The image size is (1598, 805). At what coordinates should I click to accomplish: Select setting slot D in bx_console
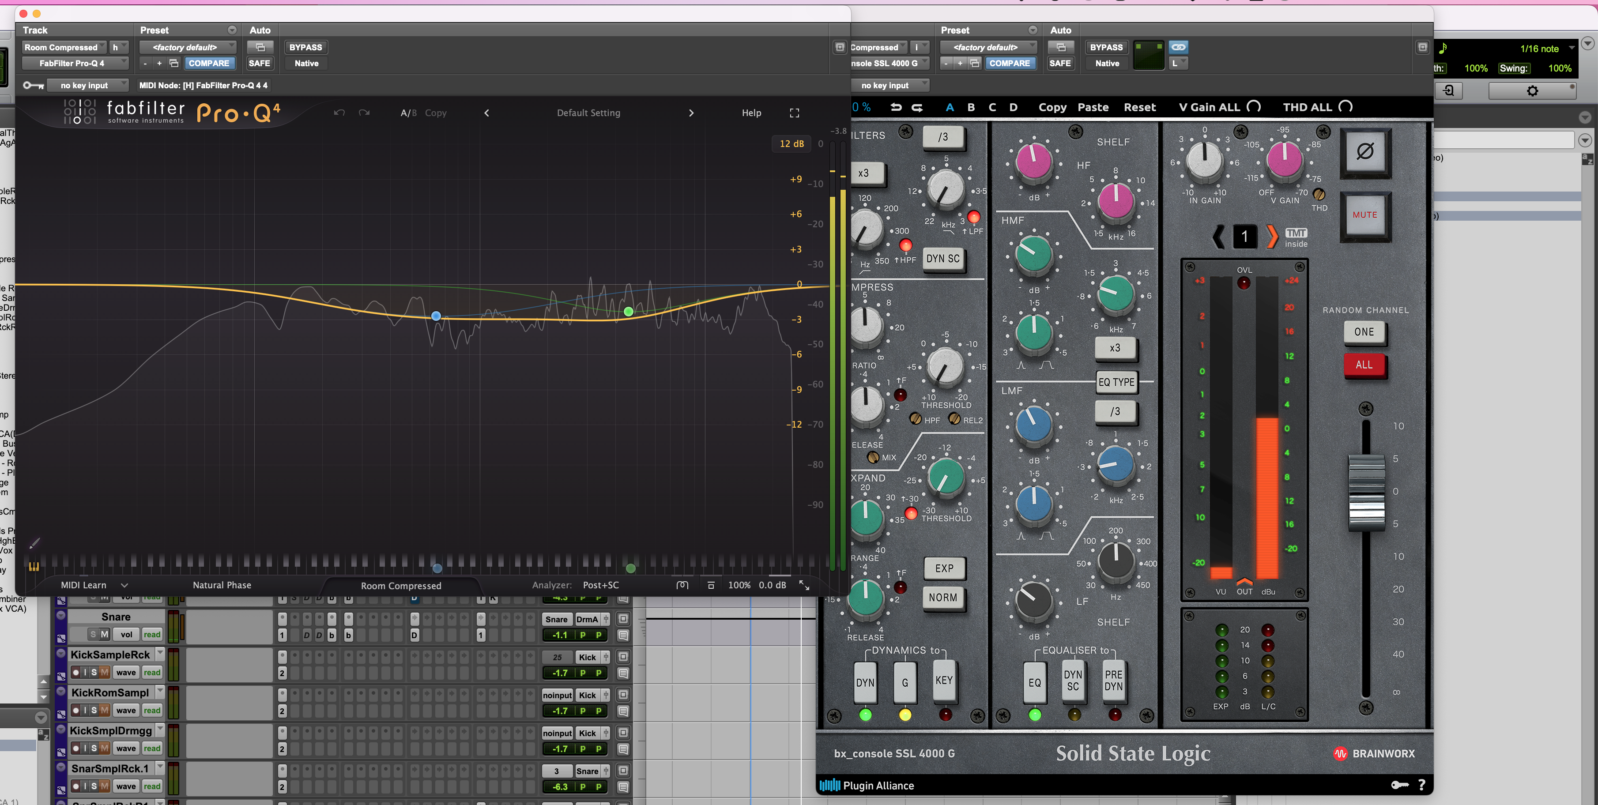pos(1013,107)
